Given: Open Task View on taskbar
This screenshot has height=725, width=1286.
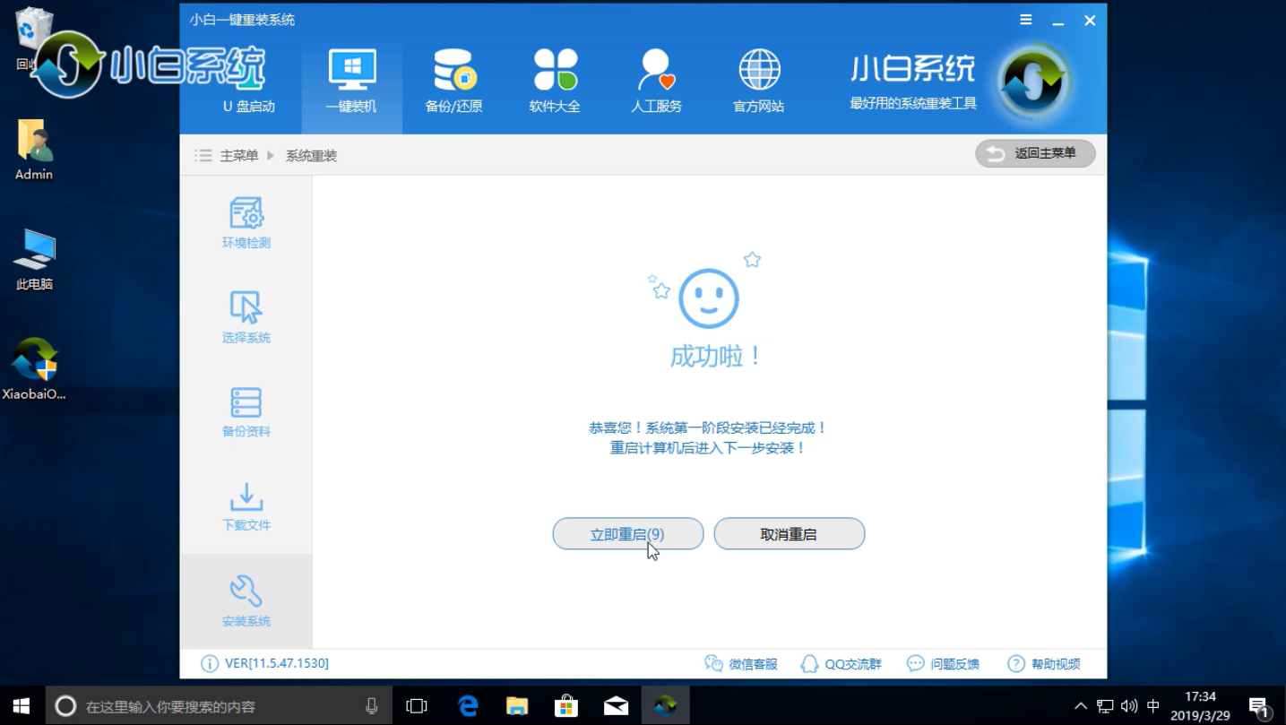Looking at the screenshot, I should tap(417, 706).
